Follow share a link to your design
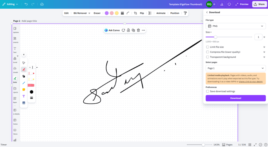 [251, 82]
